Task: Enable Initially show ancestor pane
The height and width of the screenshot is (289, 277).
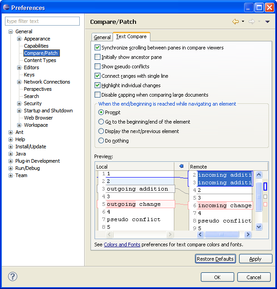Action: tap(97, 57)
